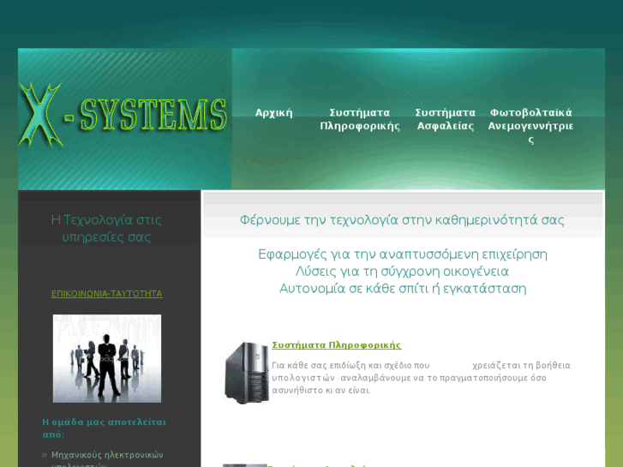Click line Εφαρμογές για την αναπτυσσόμενη επιχείρηση
The height and width of the screenshot is (467, 623).
pos(403,254)
